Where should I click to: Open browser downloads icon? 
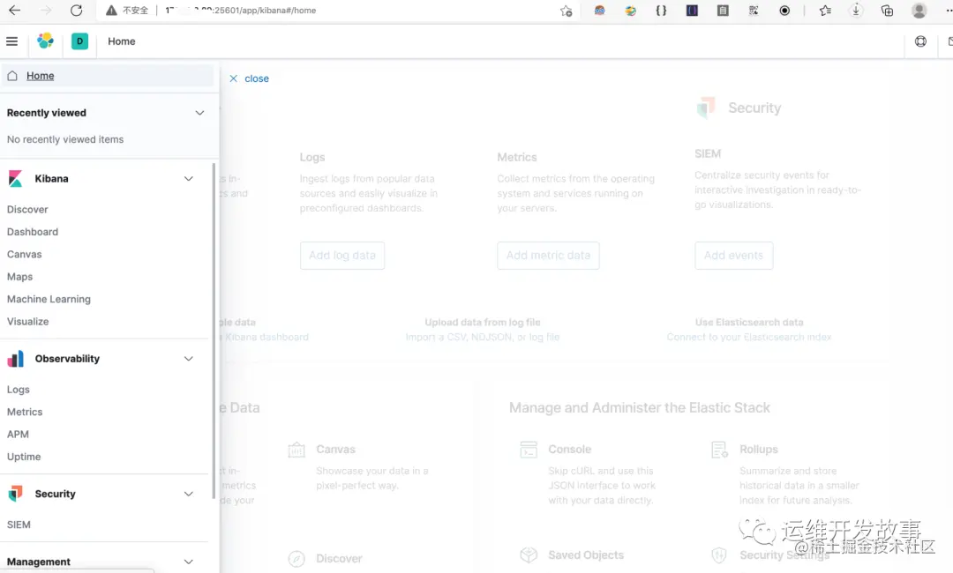pos(856,11)
